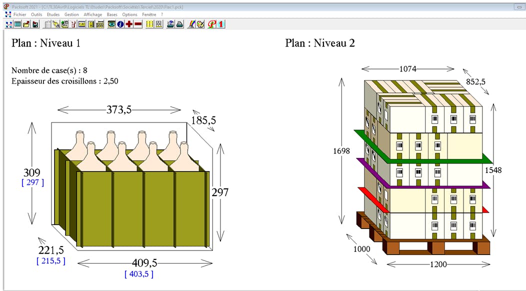526x291 pixels.
Task: Click the red plus zoom-in icon
Action: (129, 24)
